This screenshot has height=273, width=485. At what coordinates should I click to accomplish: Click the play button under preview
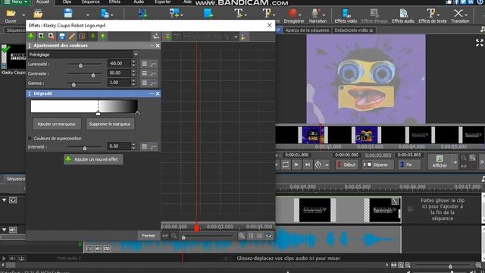[296, 165]
